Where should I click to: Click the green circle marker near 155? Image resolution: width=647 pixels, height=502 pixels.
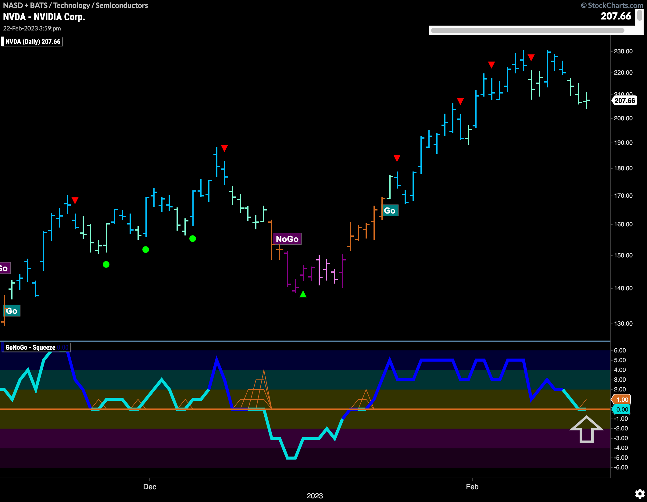pyautogui.click(x=193, y=239)
